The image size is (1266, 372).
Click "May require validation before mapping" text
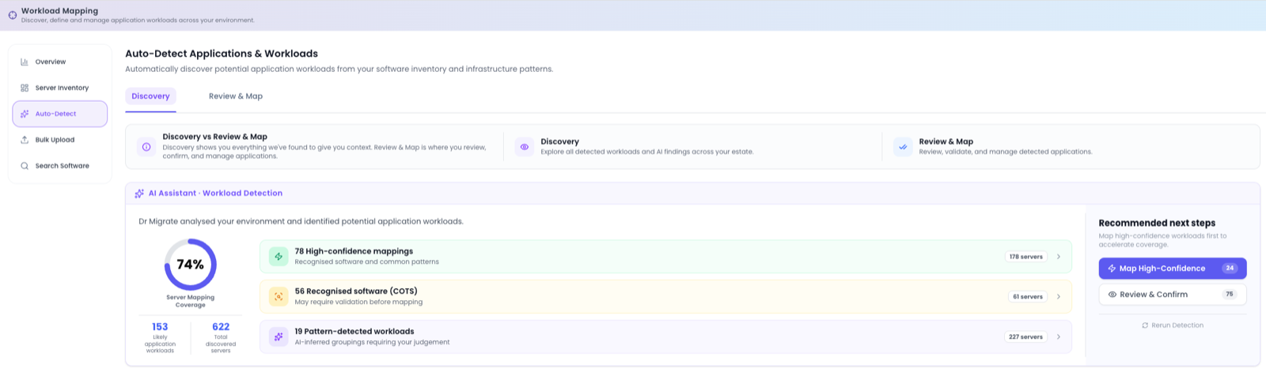tap(358, 302)
